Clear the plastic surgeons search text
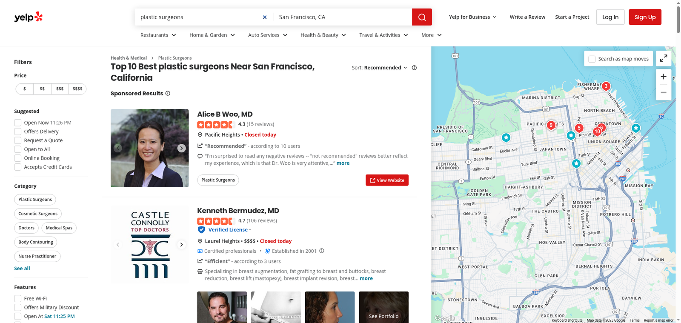This screenshot has width=681, height=323. click(265, 17)
